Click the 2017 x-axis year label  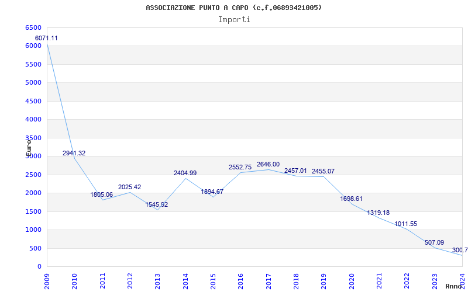point(269,281)
